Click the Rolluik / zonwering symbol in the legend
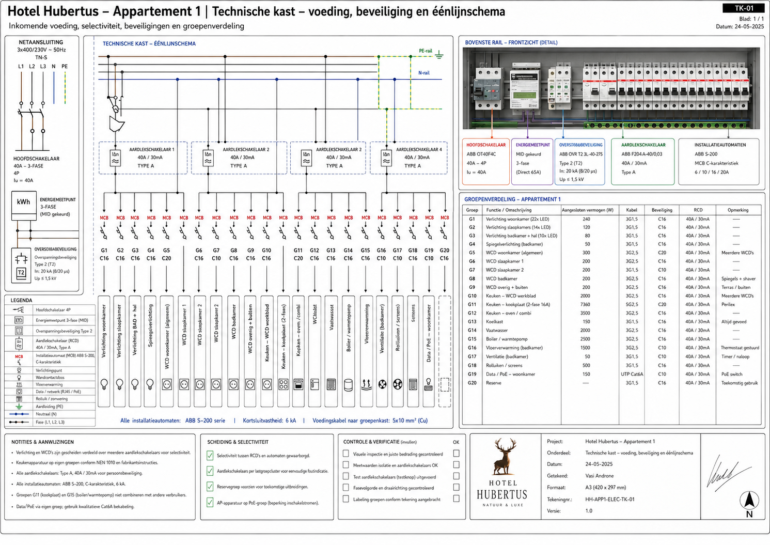 pos(19,399)
